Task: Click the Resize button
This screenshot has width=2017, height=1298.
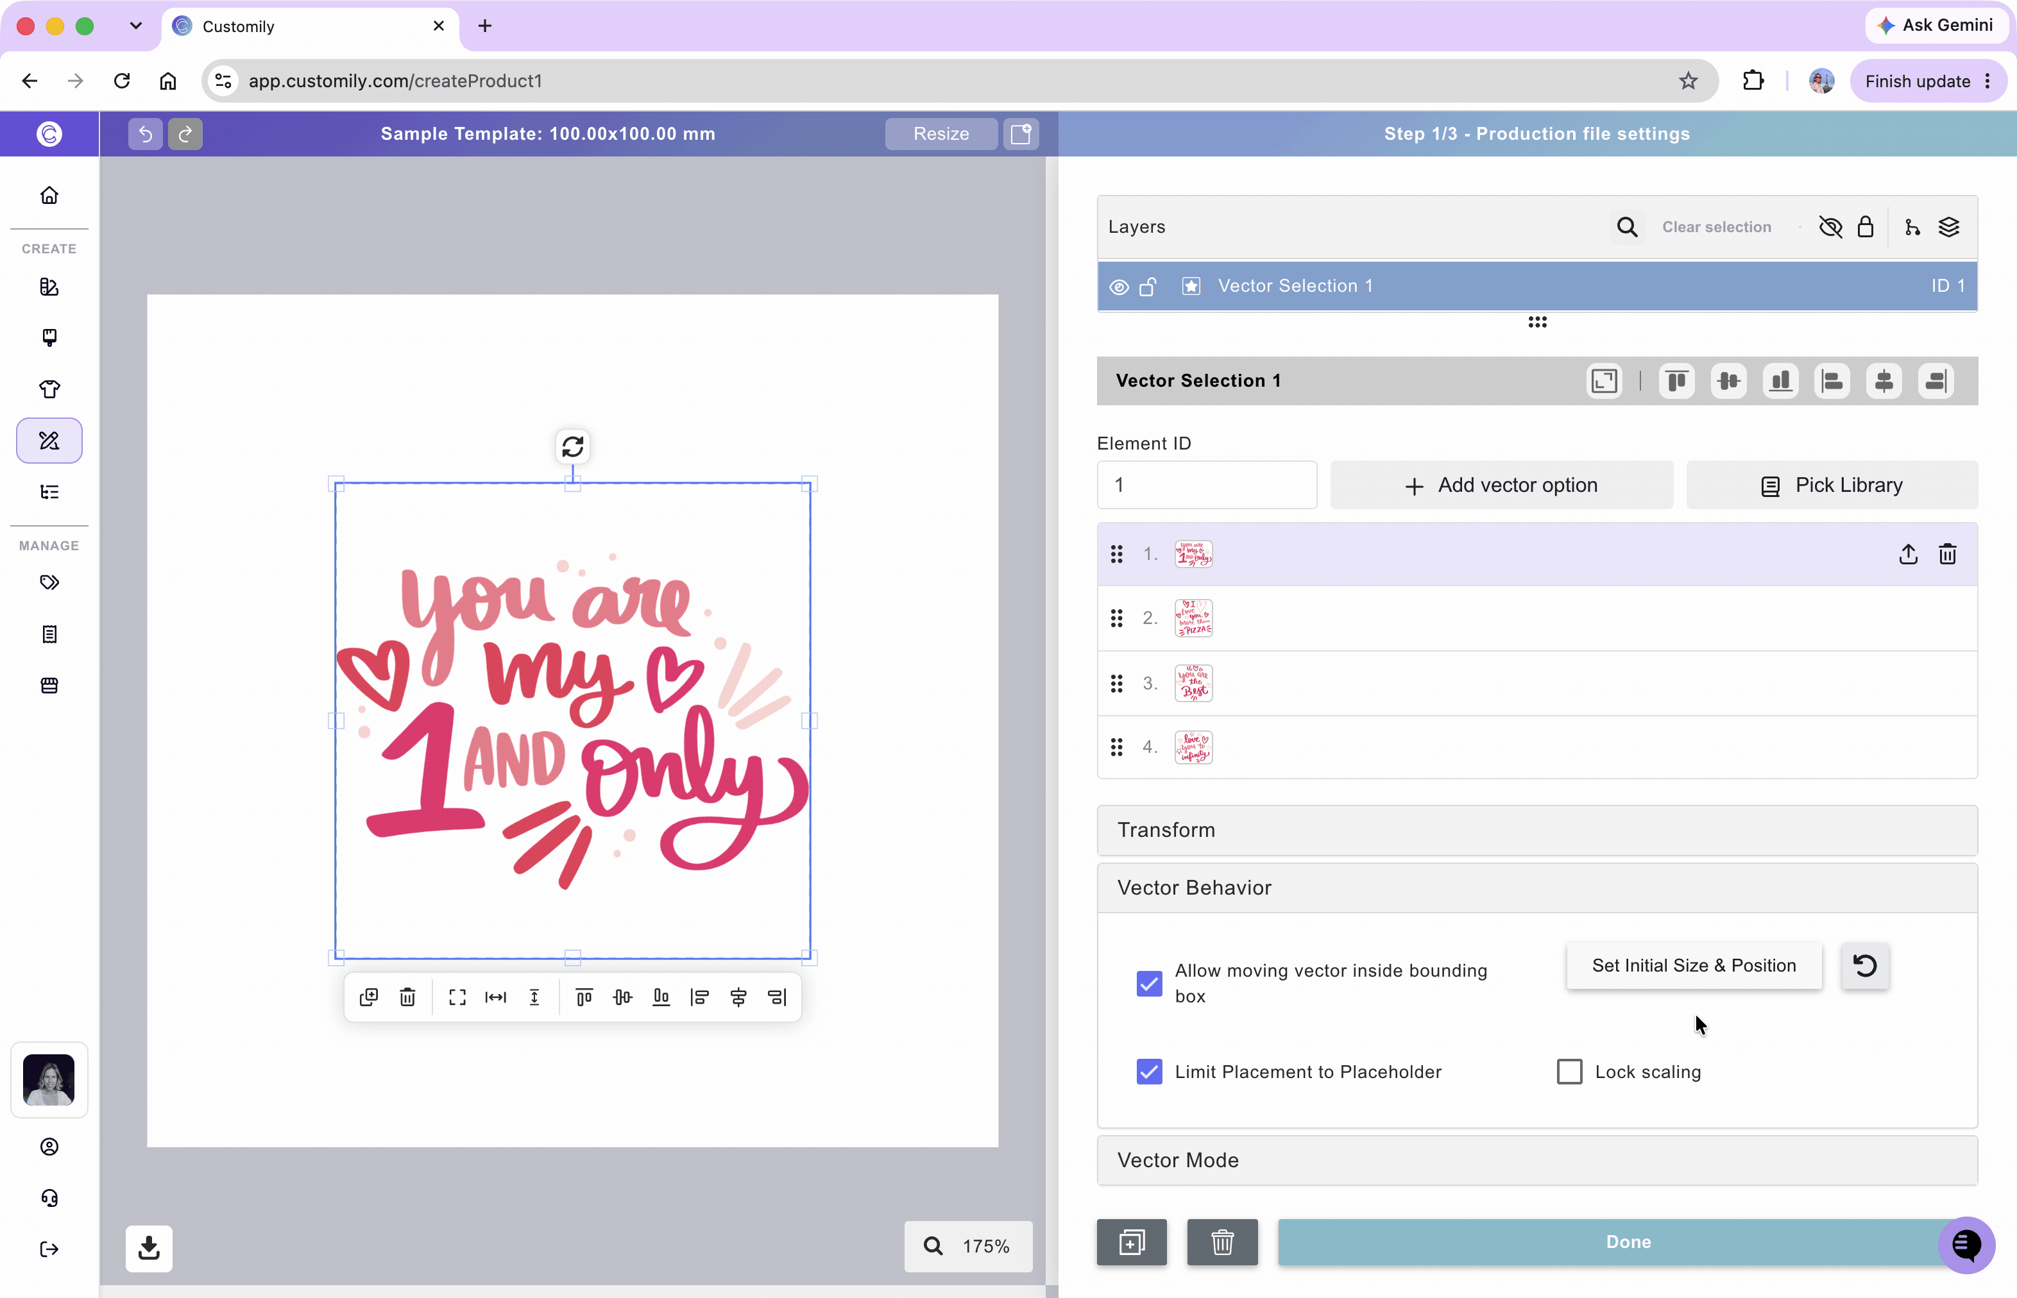Action: pos(941,134)
